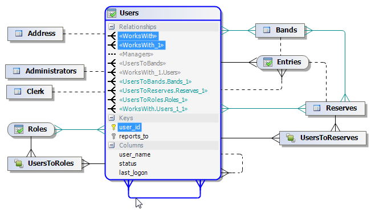Collapse the Keys section
The height and width of the screenshot is (213, 371).
(x=112, y=118)
